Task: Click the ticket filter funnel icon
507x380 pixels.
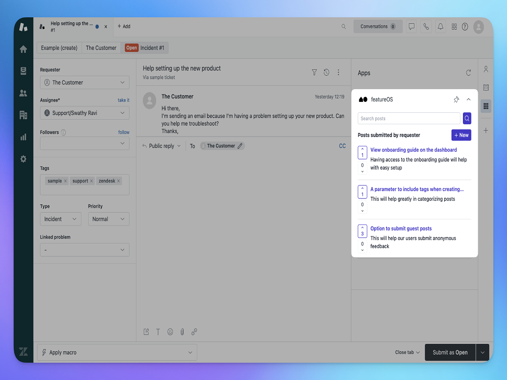Action: [314, 72]
